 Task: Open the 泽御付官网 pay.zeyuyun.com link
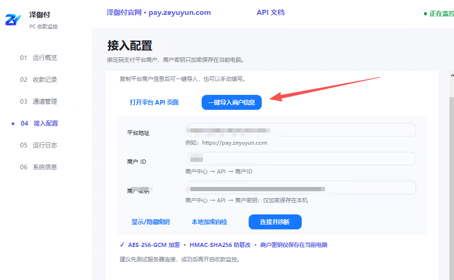[x=159, y=13]
